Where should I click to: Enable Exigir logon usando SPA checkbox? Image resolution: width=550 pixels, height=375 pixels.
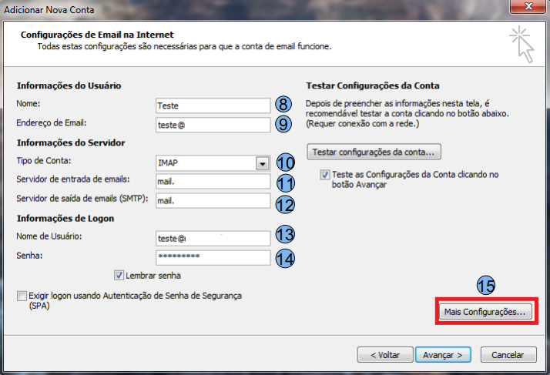21,296
